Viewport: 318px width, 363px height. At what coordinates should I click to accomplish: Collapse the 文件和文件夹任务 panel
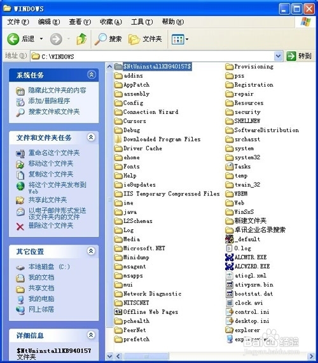(91, 138)
